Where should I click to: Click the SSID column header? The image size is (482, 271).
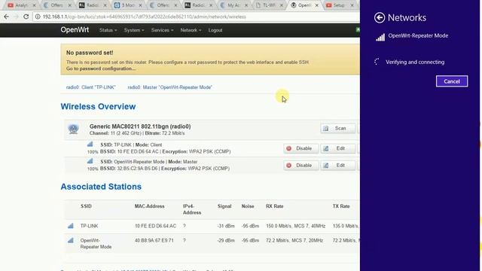[86, 206]
